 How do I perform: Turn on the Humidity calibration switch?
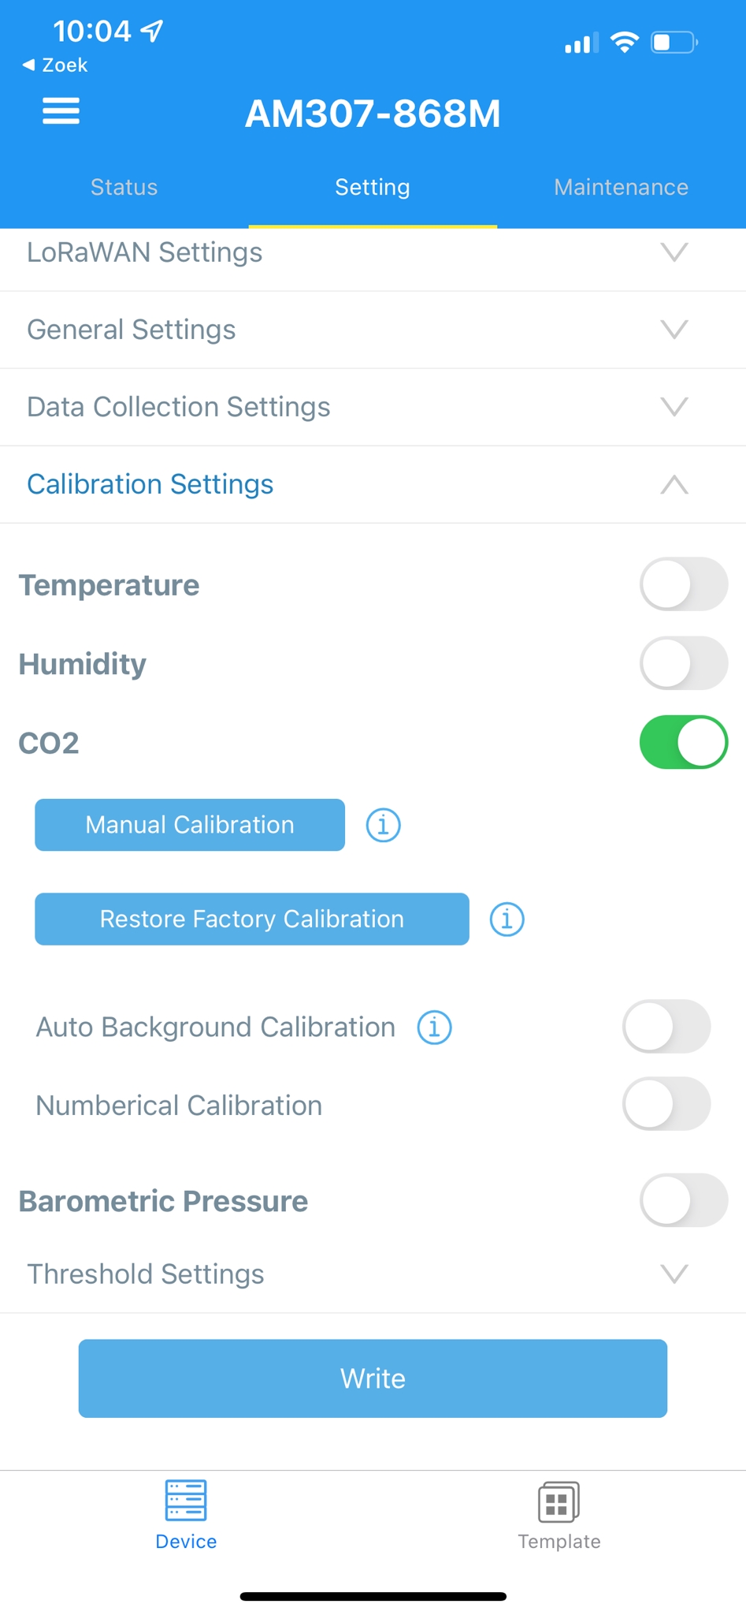(684, 663)
